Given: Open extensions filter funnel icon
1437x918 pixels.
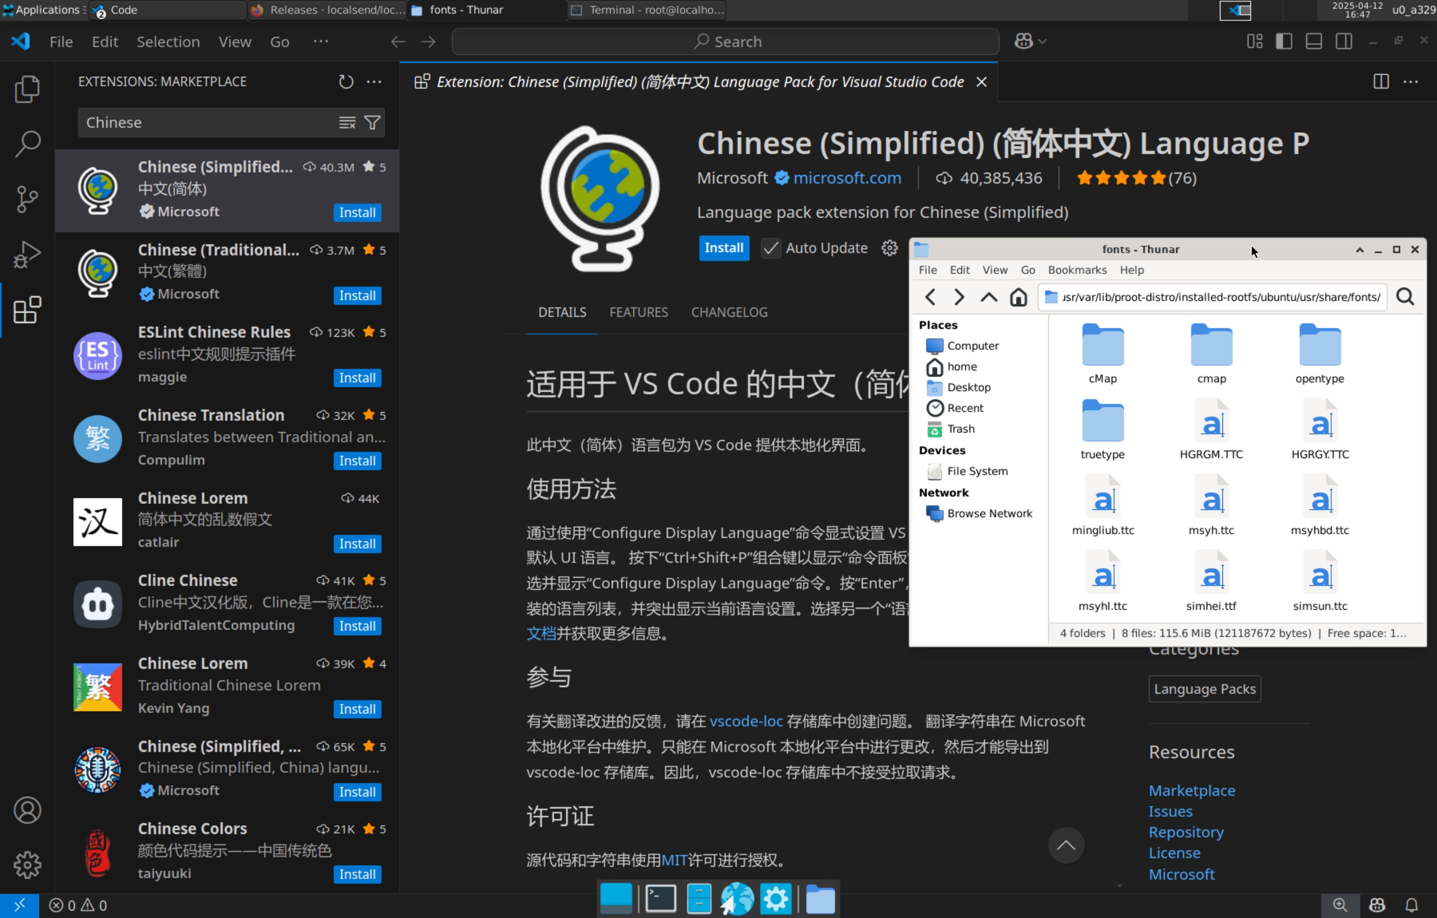Looking at the screenshot, I should pyautogui.click(x=372, y=122).
